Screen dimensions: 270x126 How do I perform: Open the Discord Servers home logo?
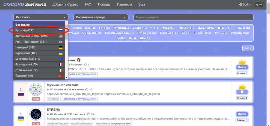(x=25, y=4)
